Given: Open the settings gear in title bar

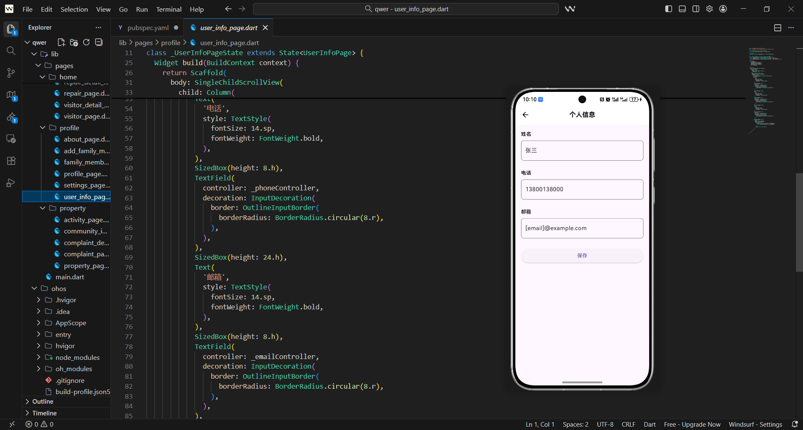Looking at the screenshot, I should 709,9.
